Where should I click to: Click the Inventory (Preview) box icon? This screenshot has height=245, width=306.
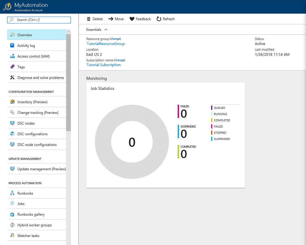click(12, 102)
